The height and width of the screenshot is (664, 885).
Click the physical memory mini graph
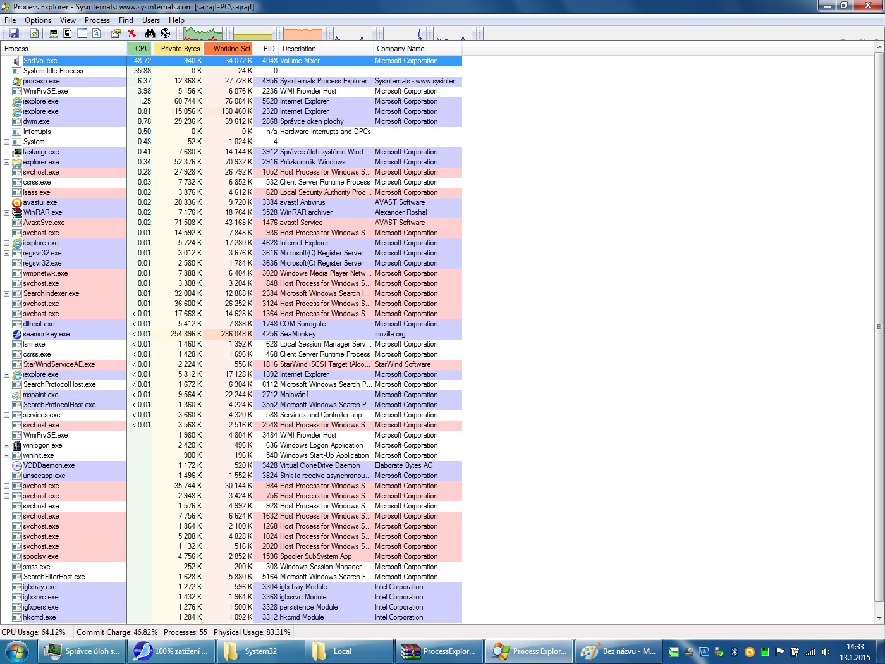pyautogui.click(x=303, y=34)
